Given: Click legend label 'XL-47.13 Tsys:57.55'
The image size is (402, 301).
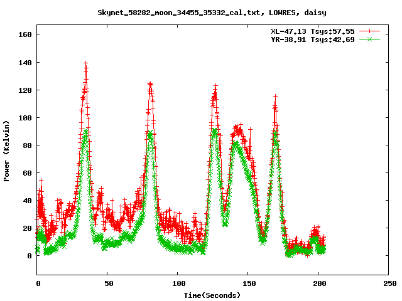Looking at the screenshot, I should click(313, 31).
